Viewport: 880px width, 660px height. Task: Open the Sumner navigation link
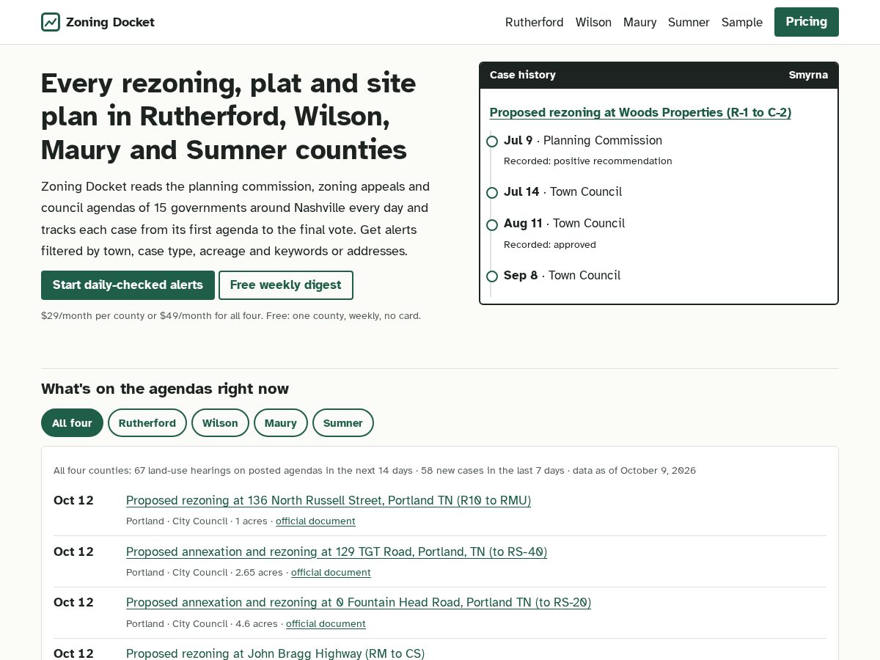tap(689, 22)
